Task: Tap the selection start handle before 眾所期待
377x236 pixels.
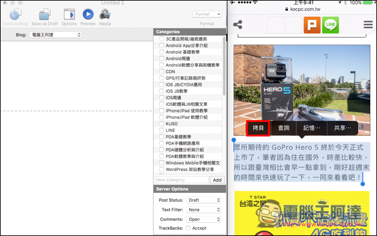Action: coord(234,140)
